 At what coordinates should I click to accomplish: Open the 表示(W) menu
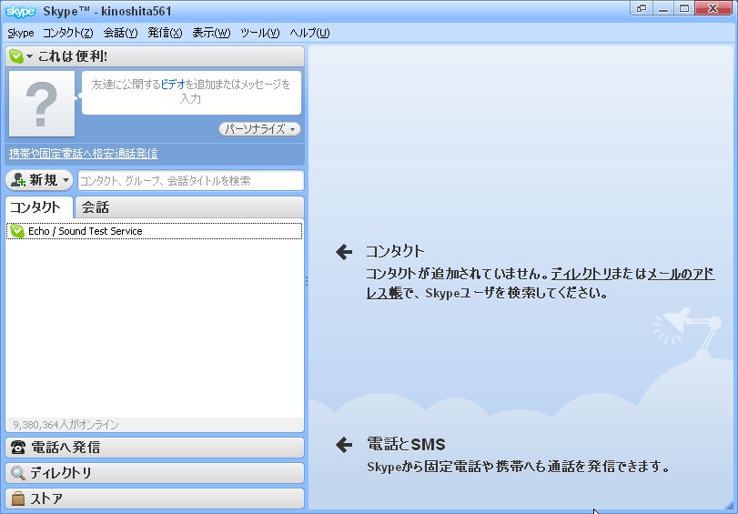pyautogui.click(x=211, y=33)
